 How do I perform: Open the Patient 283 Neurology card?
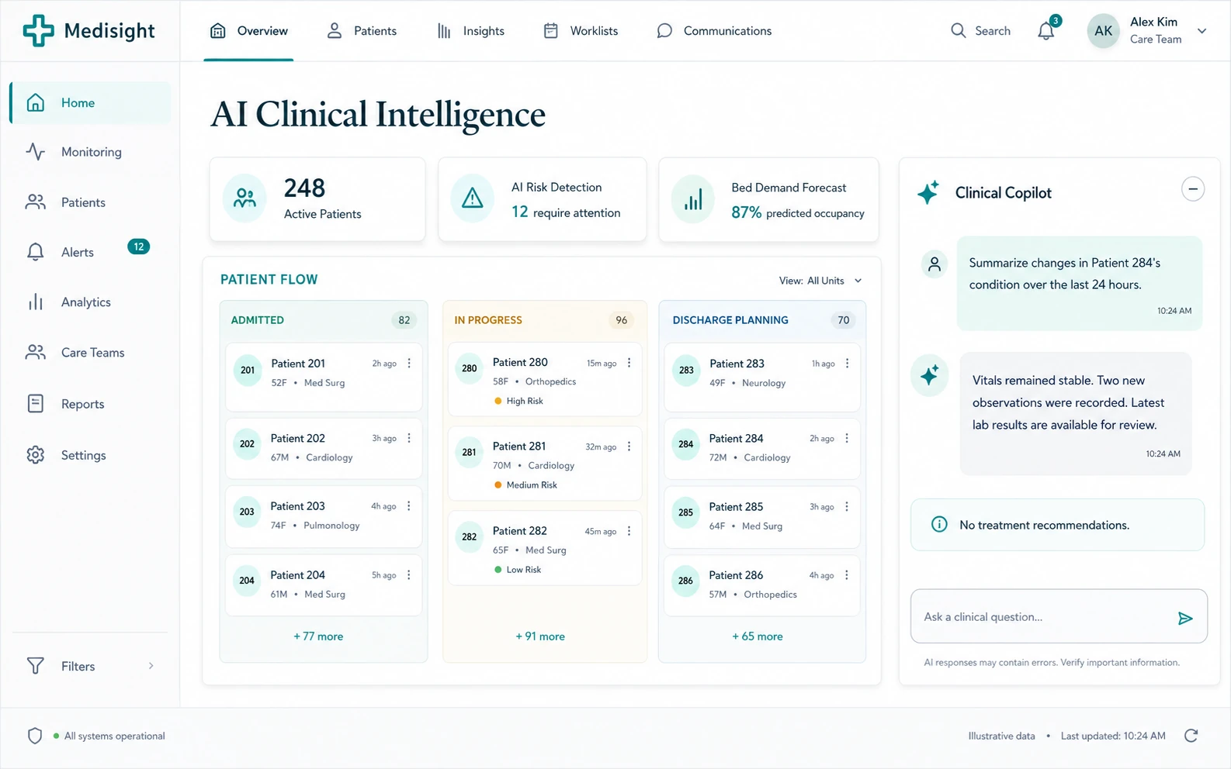(x=762, y=377)
